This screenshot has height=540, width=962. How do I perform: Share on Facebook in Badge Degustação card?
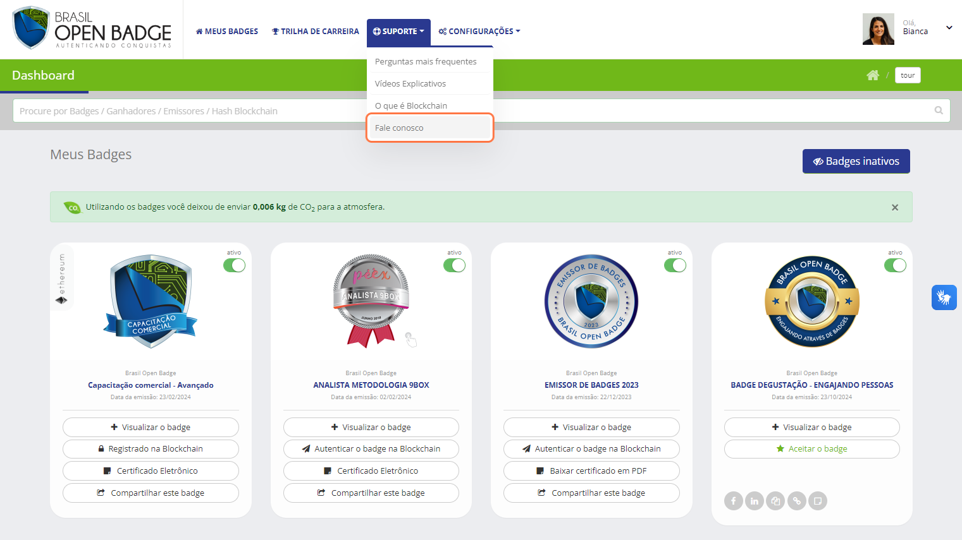(734, 501)
